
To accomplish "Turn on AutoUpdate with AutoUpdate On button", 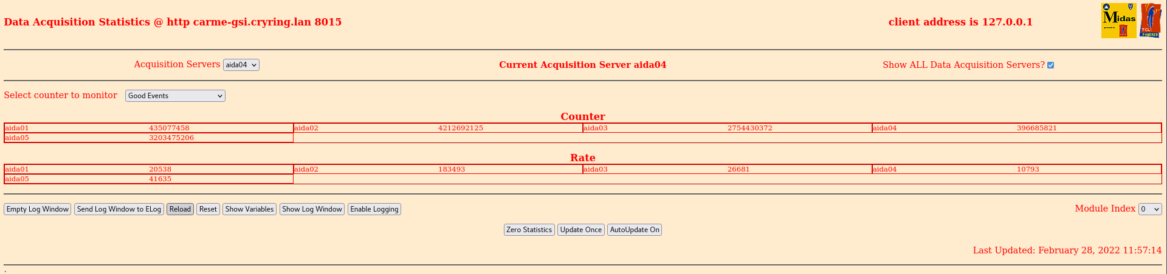I will (x=635, y=230).
